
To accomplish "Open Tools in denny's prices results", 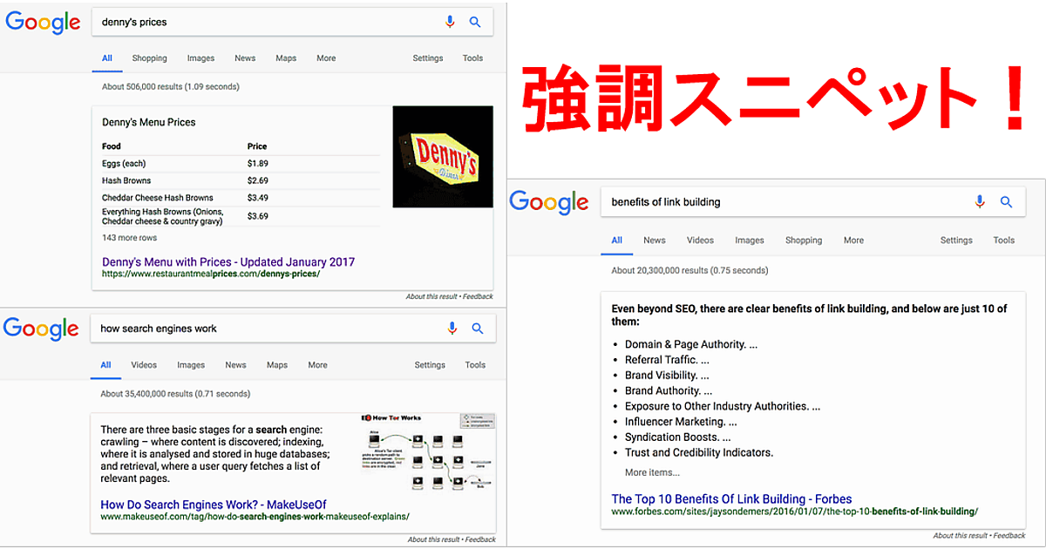I will coord(473,58).
